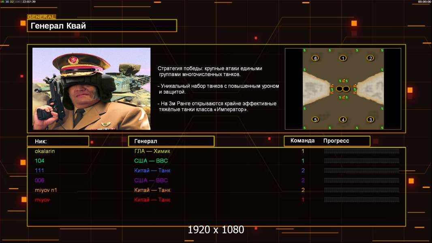The height and width of the screenshot is (243, 432).
Task: Click ГЛА — Химик general entry
Action: click(x=152, y=151)
